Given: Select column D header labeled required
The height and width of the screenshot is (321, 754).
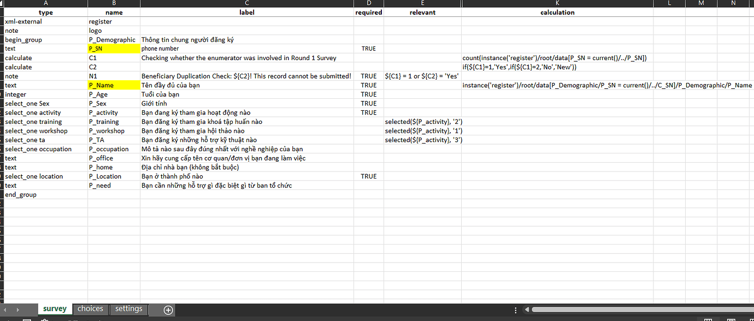Looking at the screenshot, I should [369, 3].
